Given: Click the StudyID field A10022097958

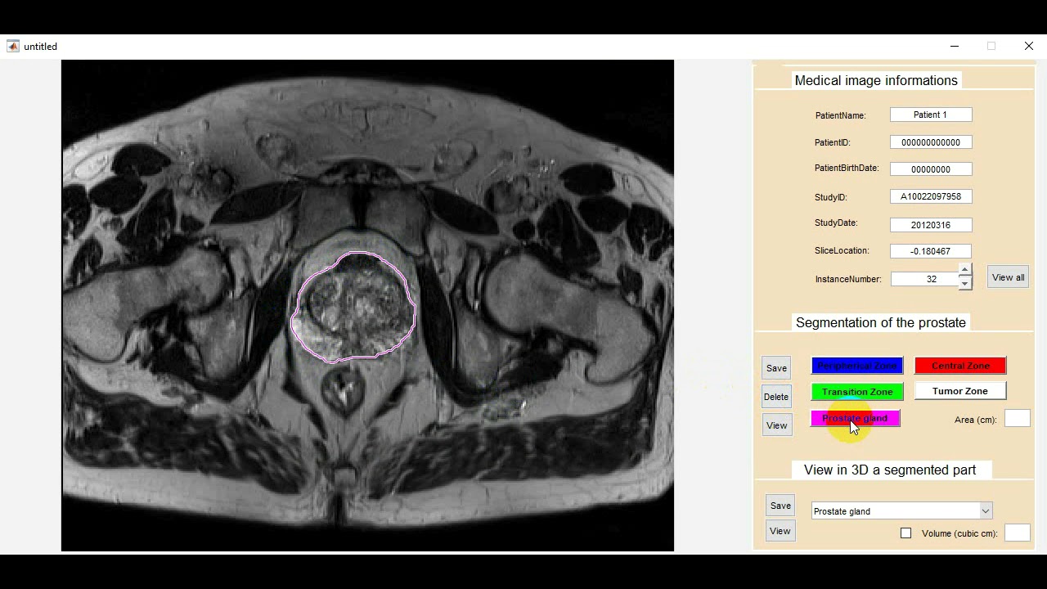Looking at the screenshot, I should [931, 196].
